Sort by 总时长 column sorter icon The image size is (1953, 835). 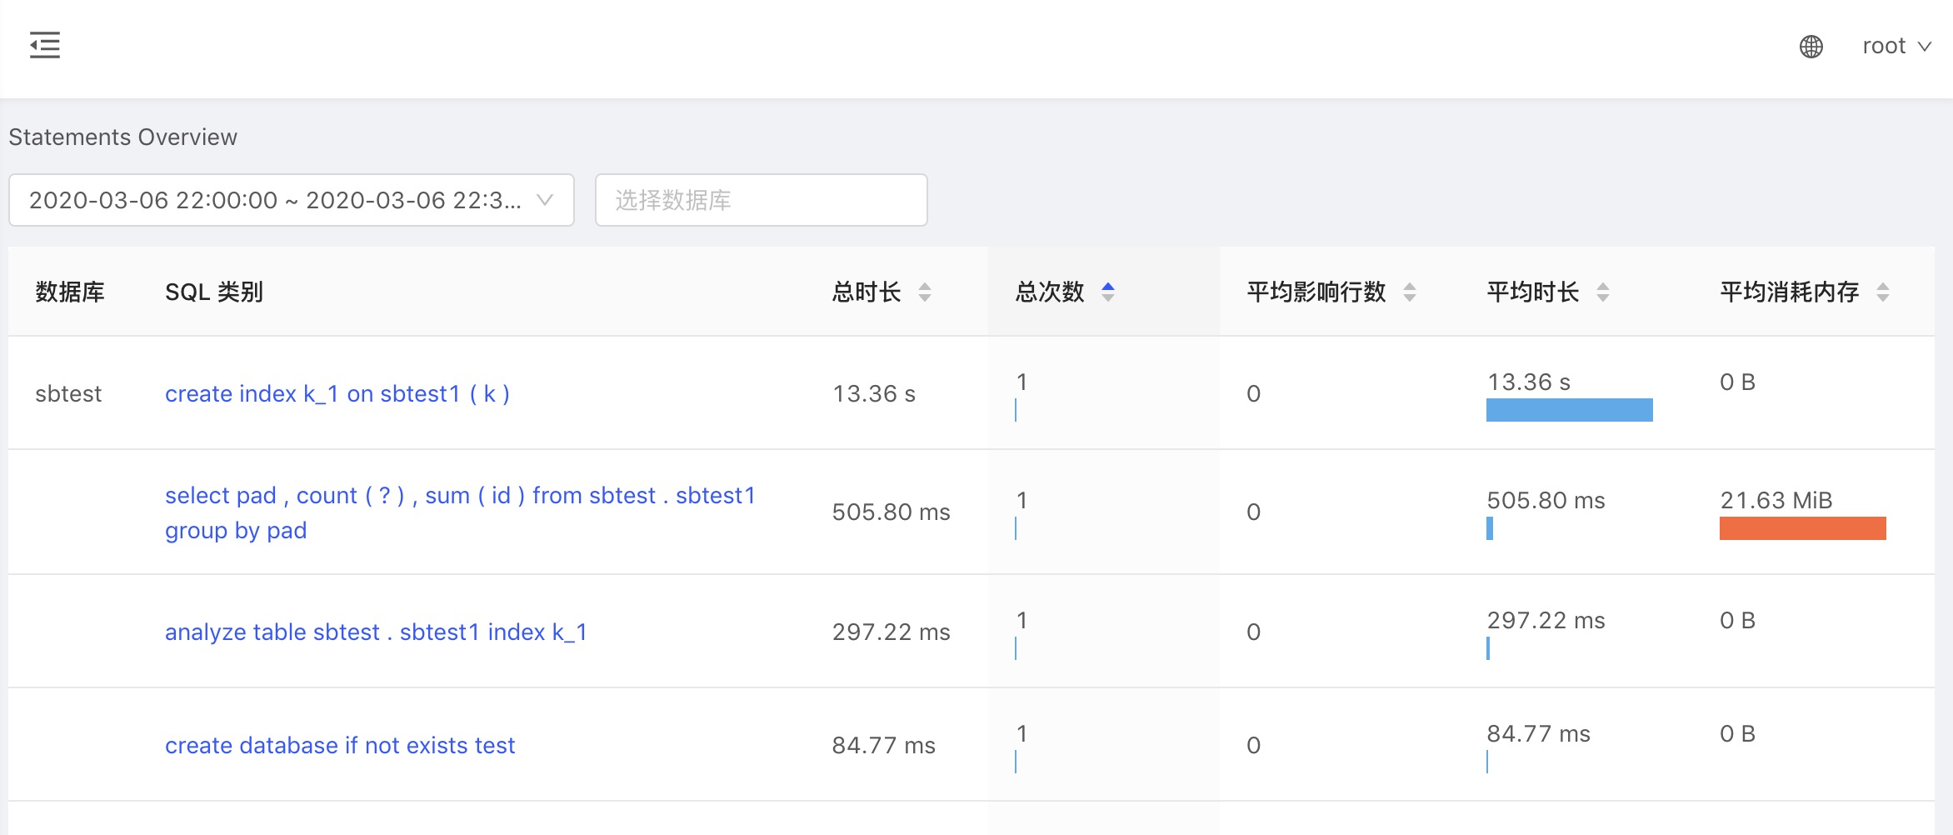pos(924,292)
